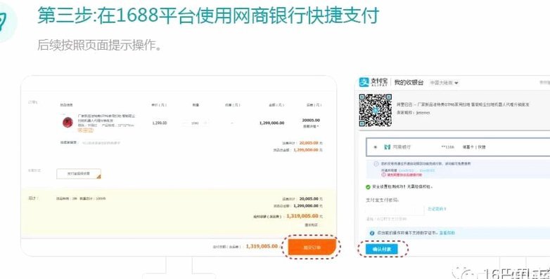Select the 支付宝担保交易 payment method box
This screenshot has width=550, height=279.
point(79,174)
